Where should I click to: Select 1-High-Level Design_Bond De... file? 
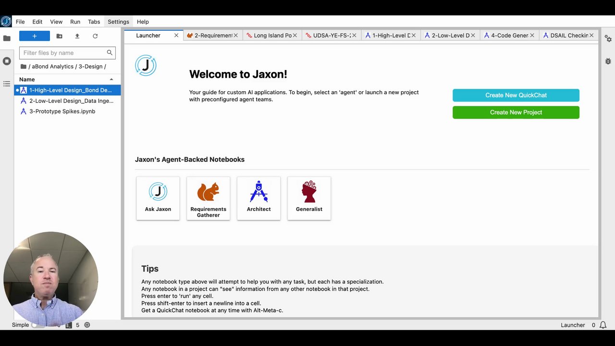click(x=67, y=90)
